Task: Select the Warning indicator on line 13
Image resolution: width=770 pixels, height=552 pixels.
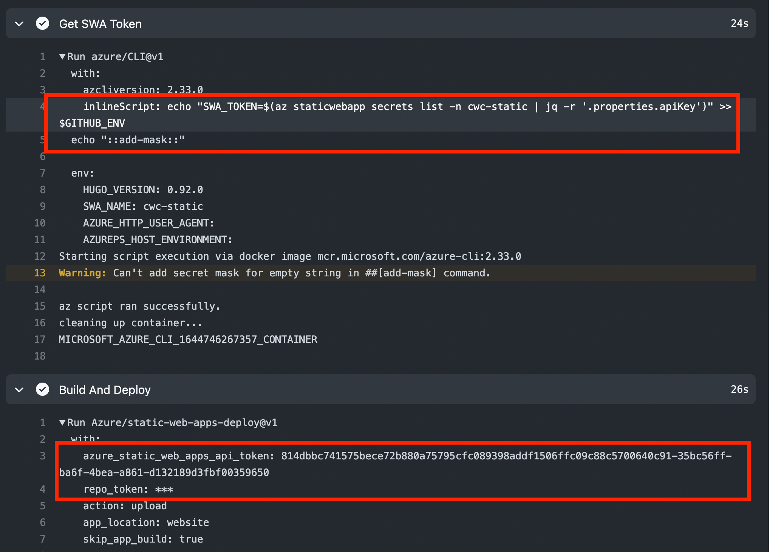Action: point(82,273)
